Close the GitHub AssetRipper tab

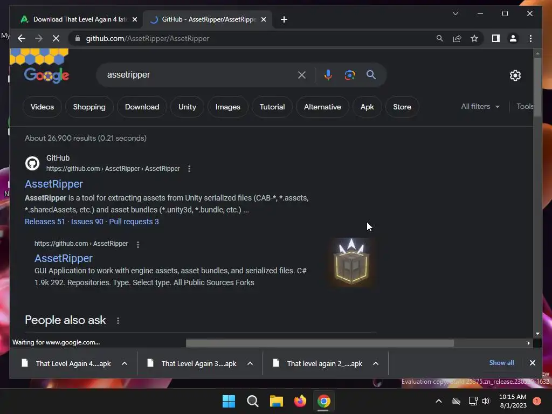tap(263, 19)
